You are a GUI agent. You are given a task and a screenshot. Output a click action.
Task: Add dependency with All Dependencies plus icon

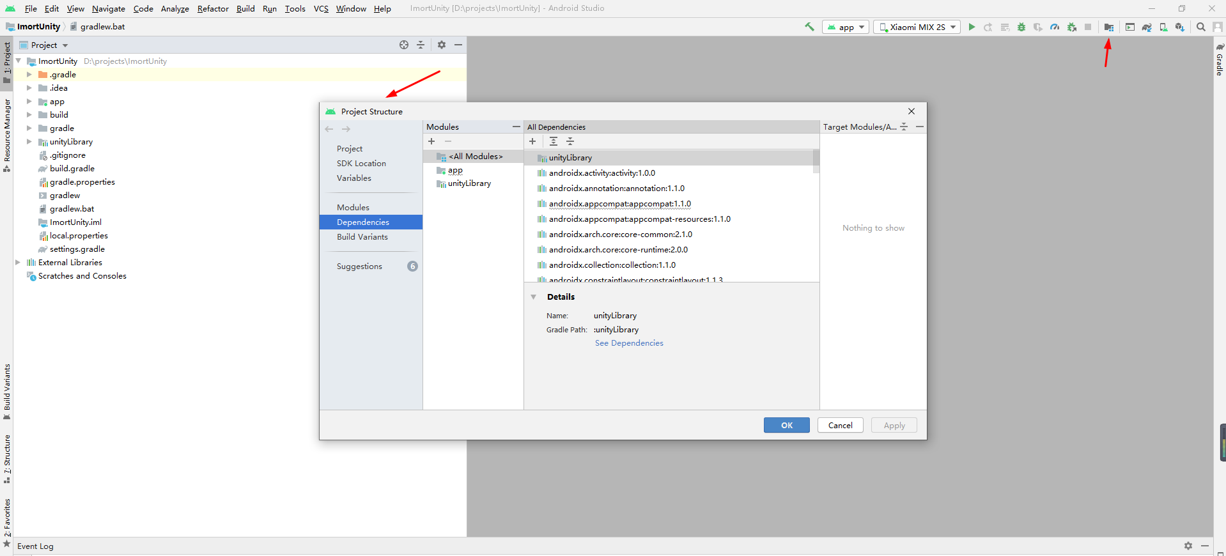[x=532, y=141]
